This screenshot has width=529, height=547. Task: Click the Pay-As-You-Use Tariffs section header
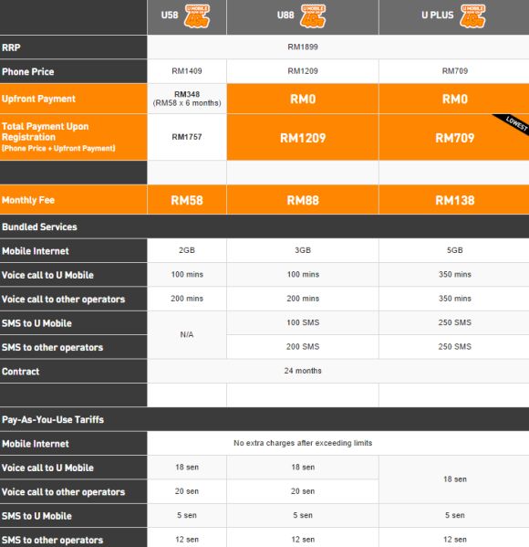coord(53,419)
